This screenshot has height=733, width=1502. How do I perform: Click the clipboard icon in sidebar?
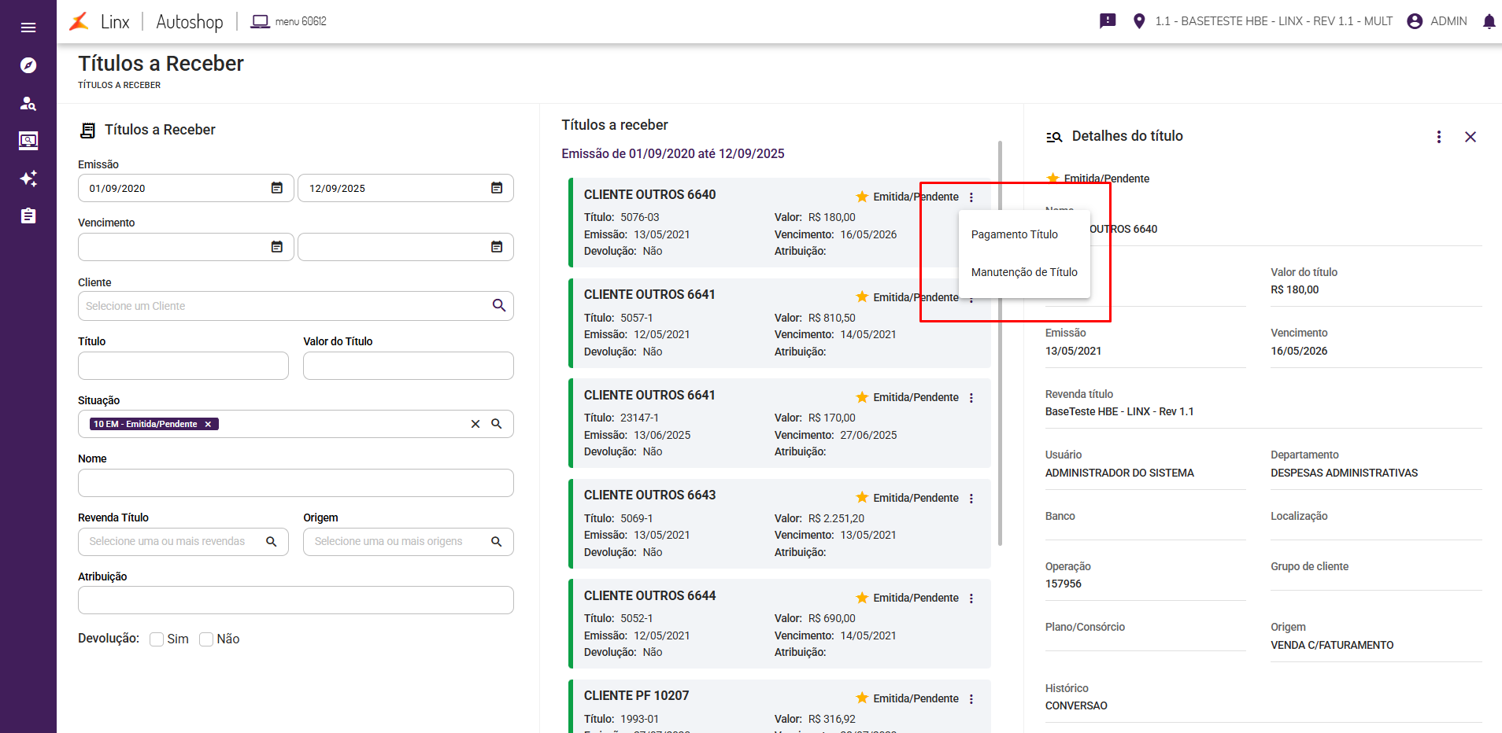tap(28, 216)
